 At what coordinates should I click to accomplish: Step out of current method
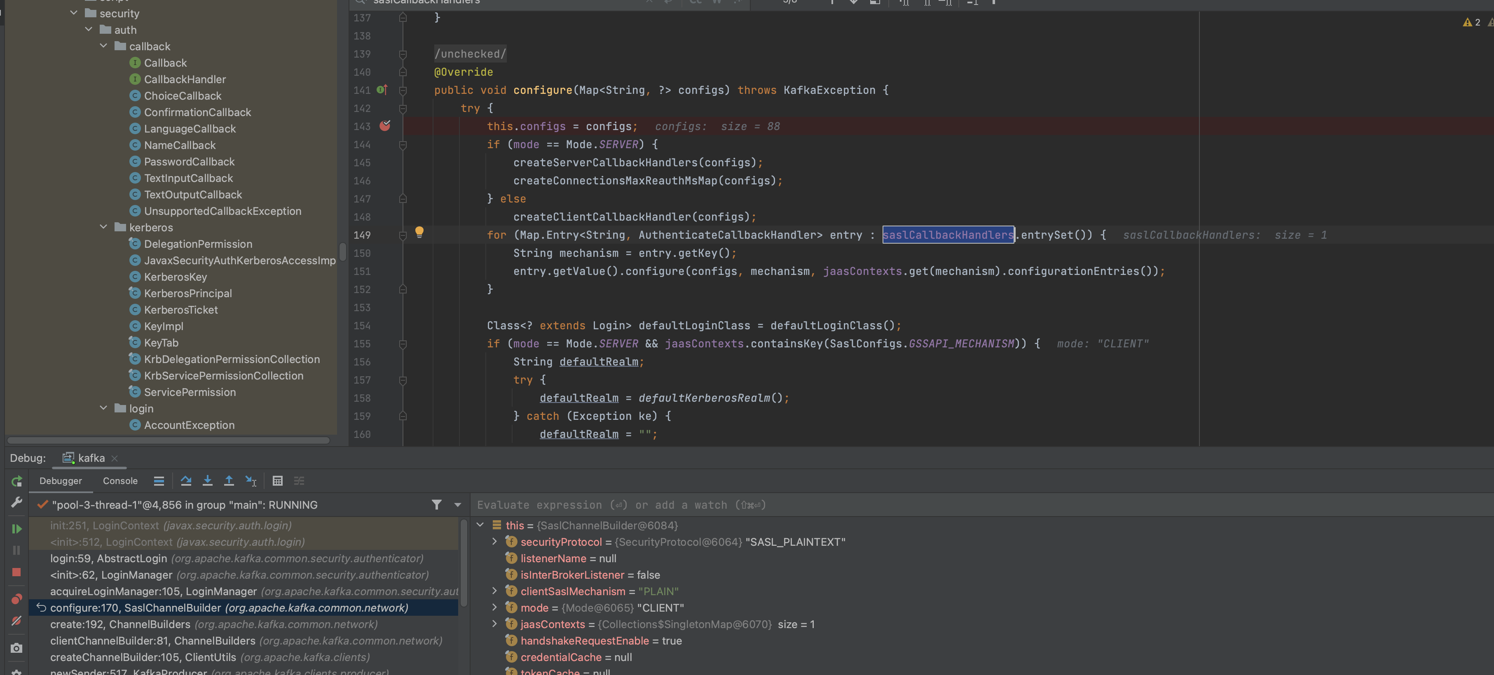click(229, 481)
